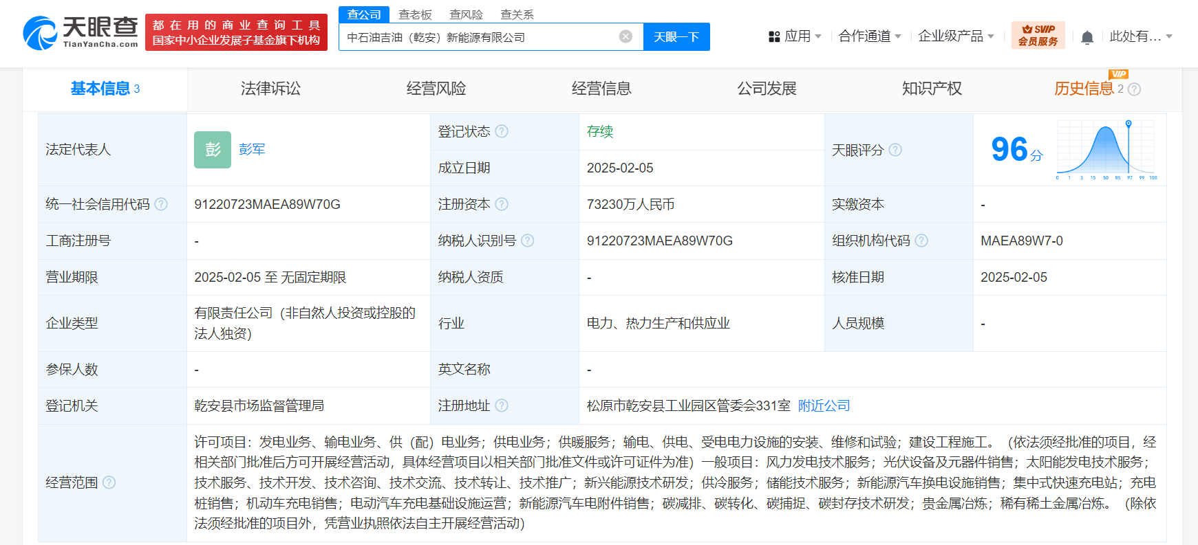Open the notification bell
Screen dimensions: 1198x545
click(1087, 37)
